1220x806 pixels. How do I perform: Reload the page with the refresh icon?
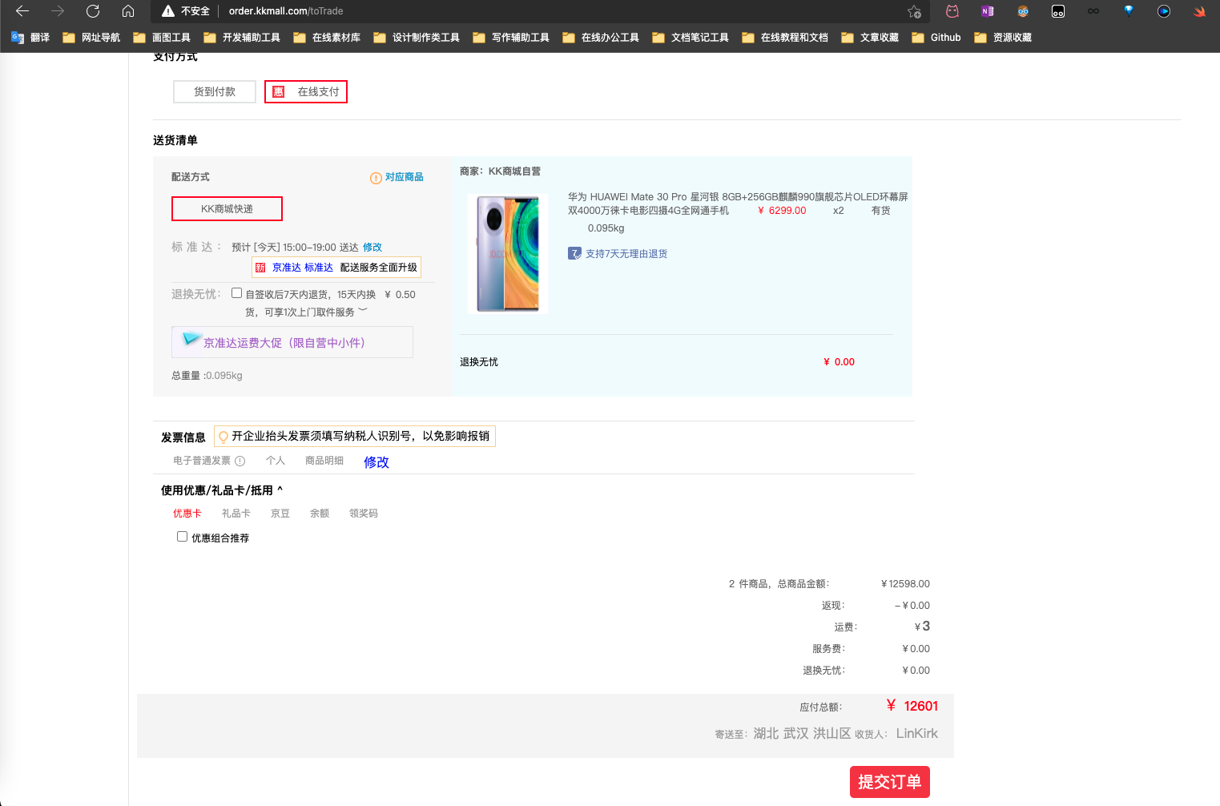click(x=93, y=11)
